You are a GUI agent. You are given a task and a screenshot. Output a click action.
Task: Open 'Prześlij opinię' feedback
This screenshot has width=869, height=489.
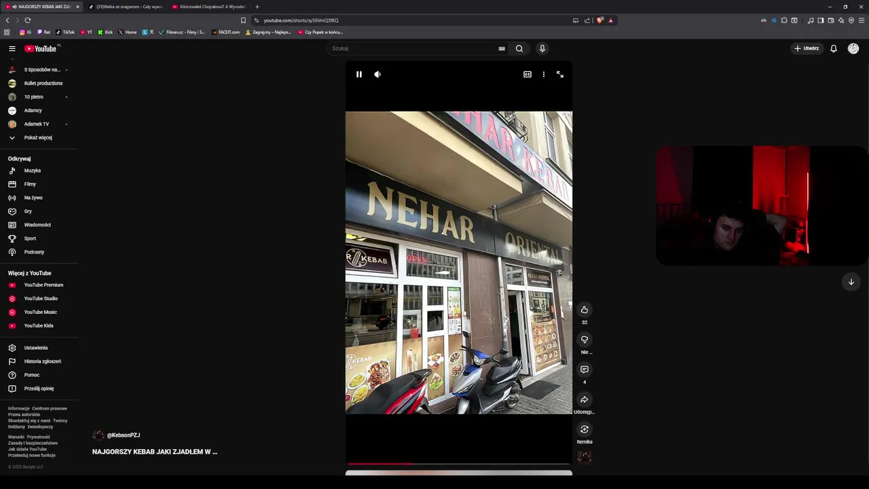pos(39,388)
